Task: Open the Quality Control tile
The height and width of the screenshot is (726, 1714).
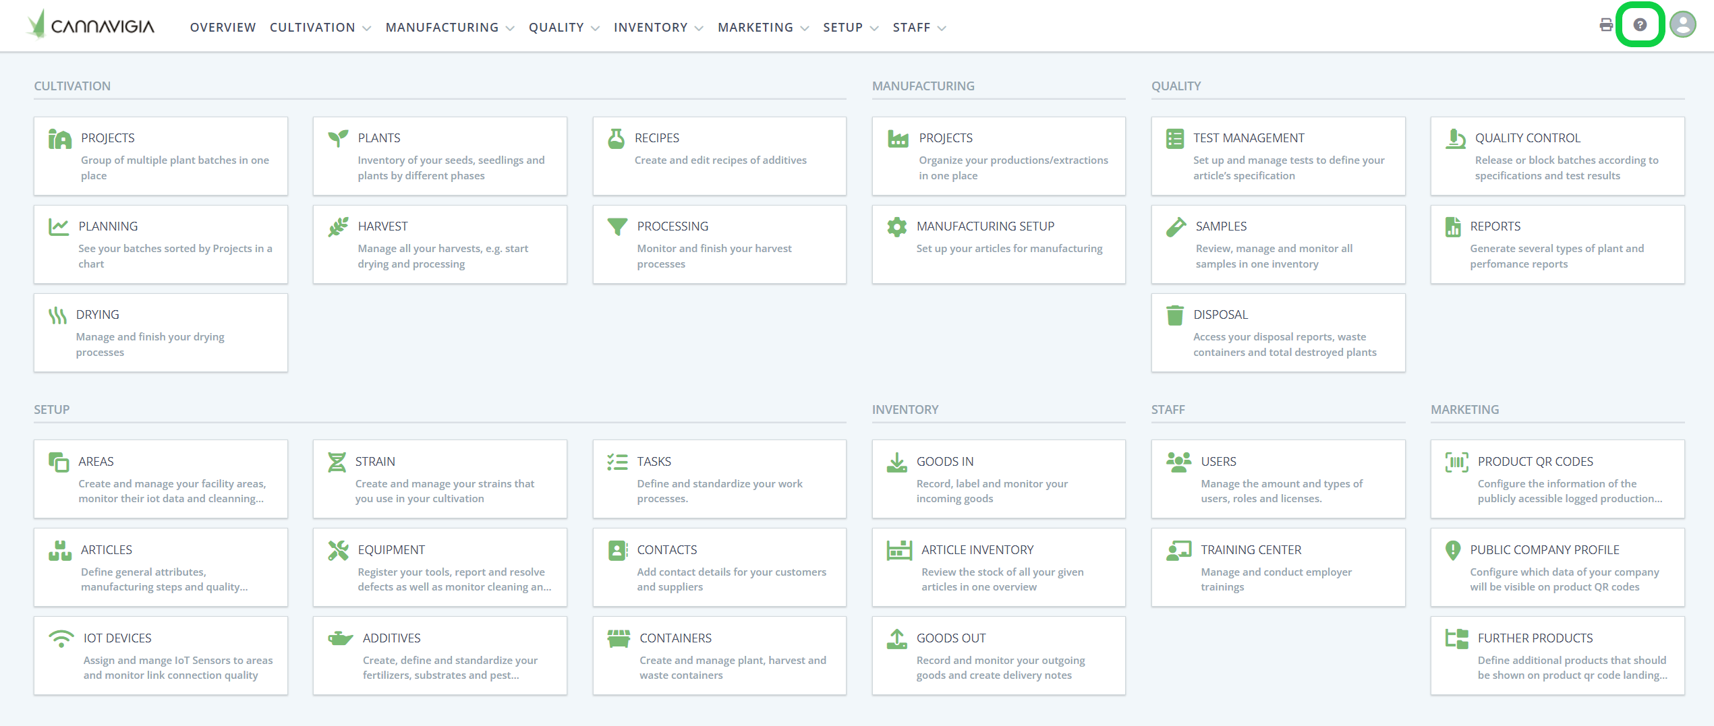Action: pos(1557,156)
